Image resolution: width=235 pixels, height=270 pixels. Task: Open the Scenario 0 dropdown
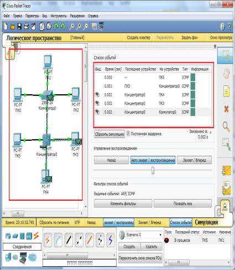(x=144, y=235)
